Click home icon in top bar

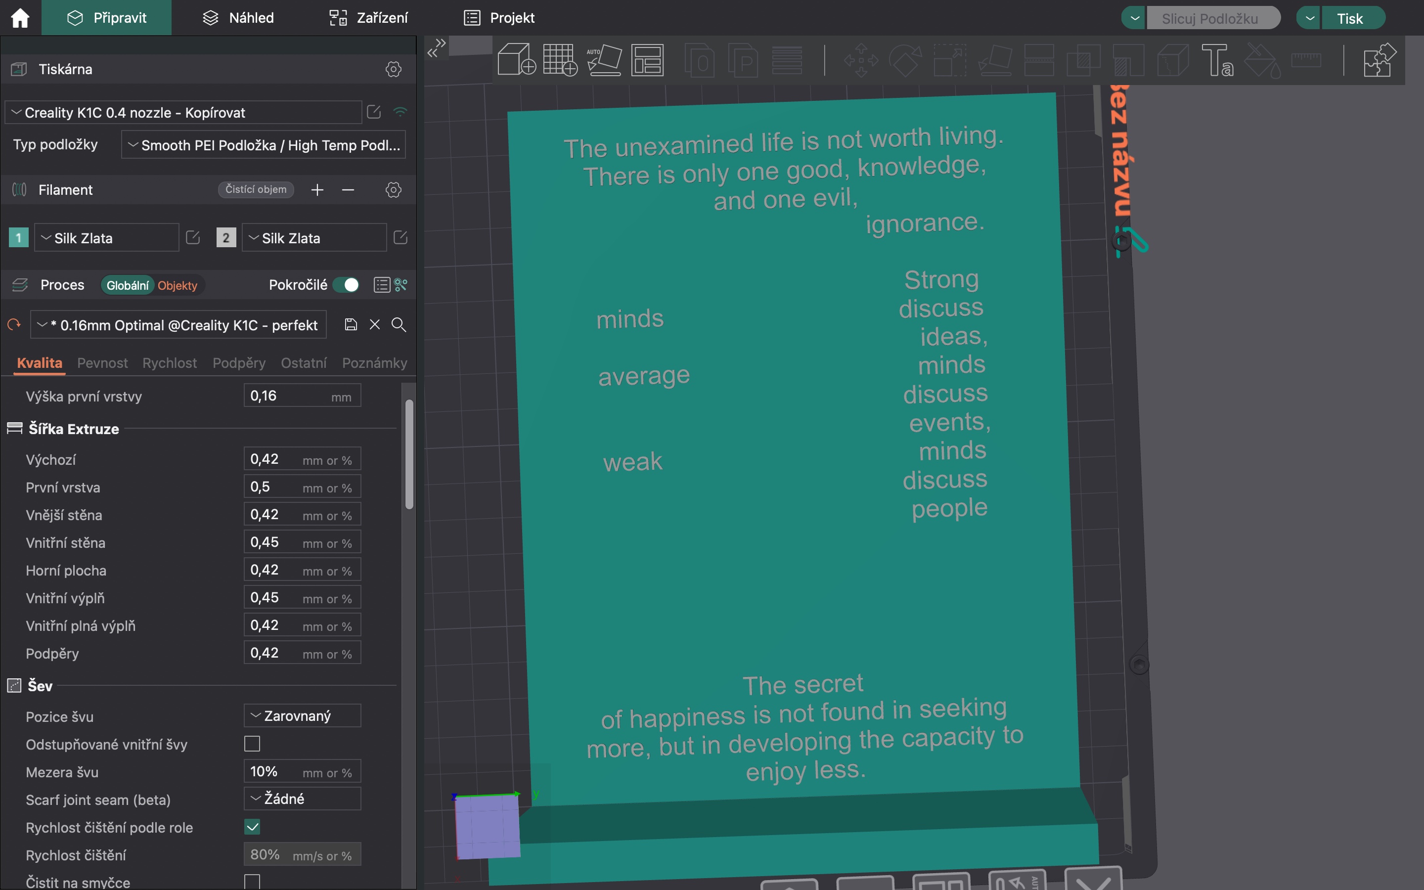coord(20,18)
